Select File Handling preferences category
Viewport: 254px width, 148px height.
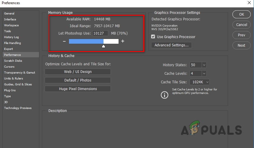(x=21, y=43)
